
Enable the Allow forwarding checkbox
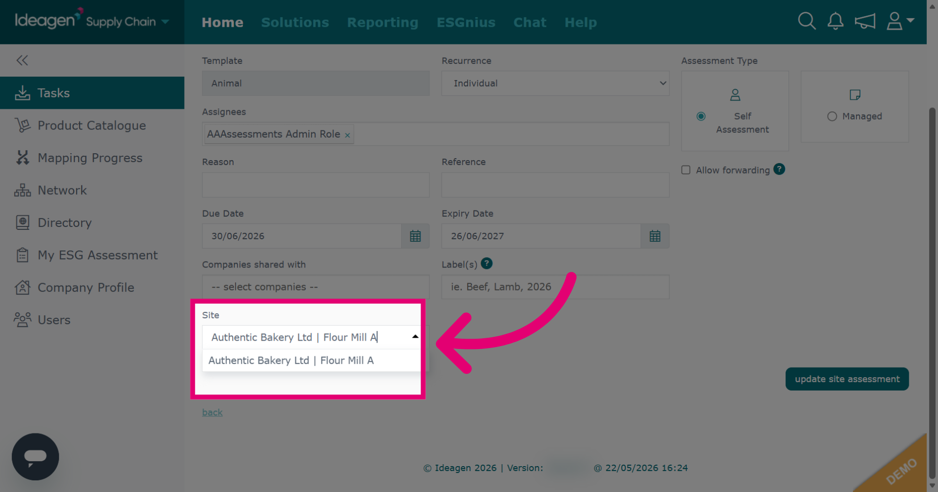(686, 170)
